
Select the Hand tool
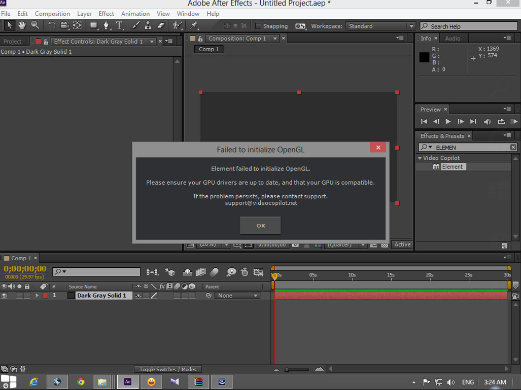[22, 25]
